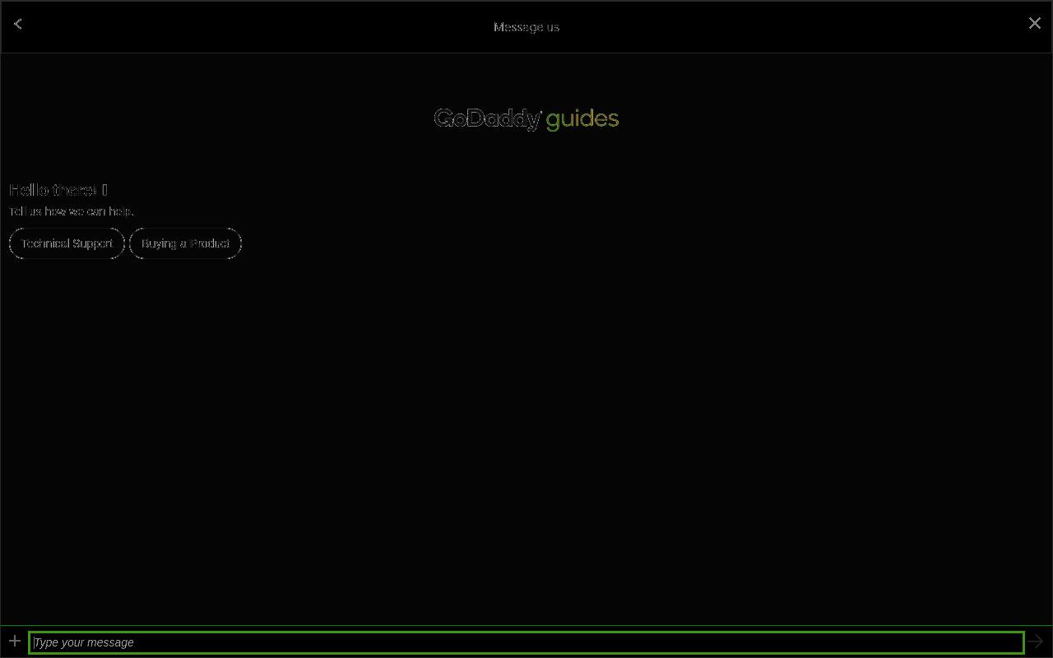Click the GoDaddy guides logo
Image resolution: width=1053 pixels, height=658 pixels.
[x=526, y=119]
